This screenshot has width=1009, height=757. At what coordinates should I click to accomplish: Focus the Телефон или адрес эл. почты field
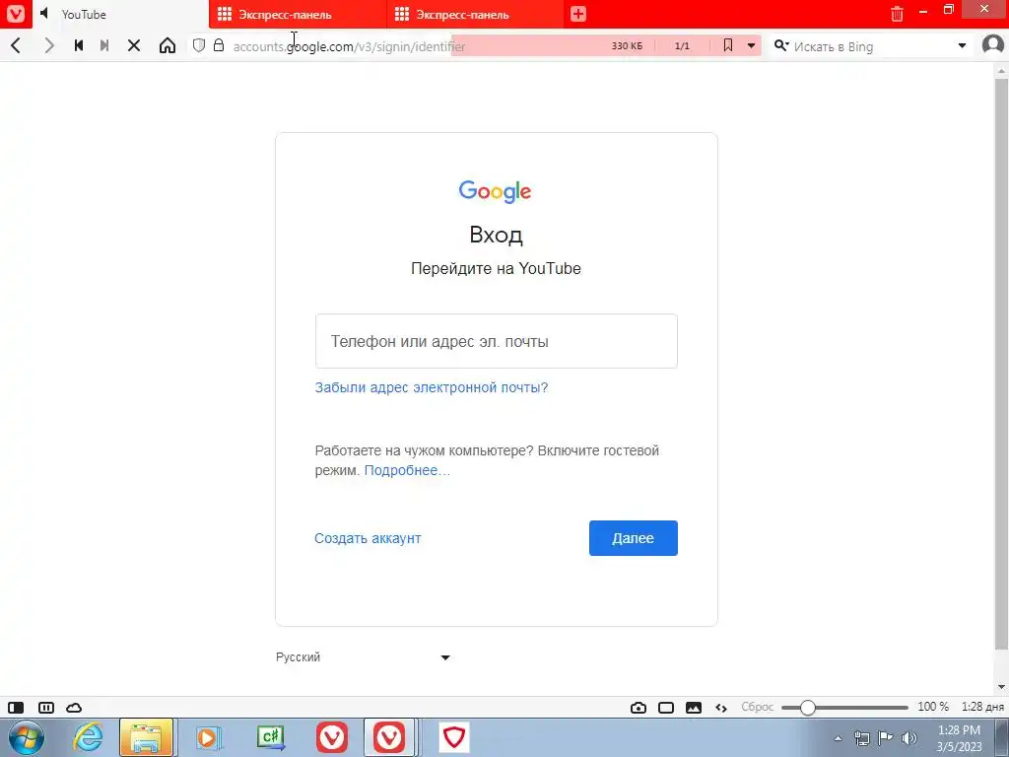point(497,341)
